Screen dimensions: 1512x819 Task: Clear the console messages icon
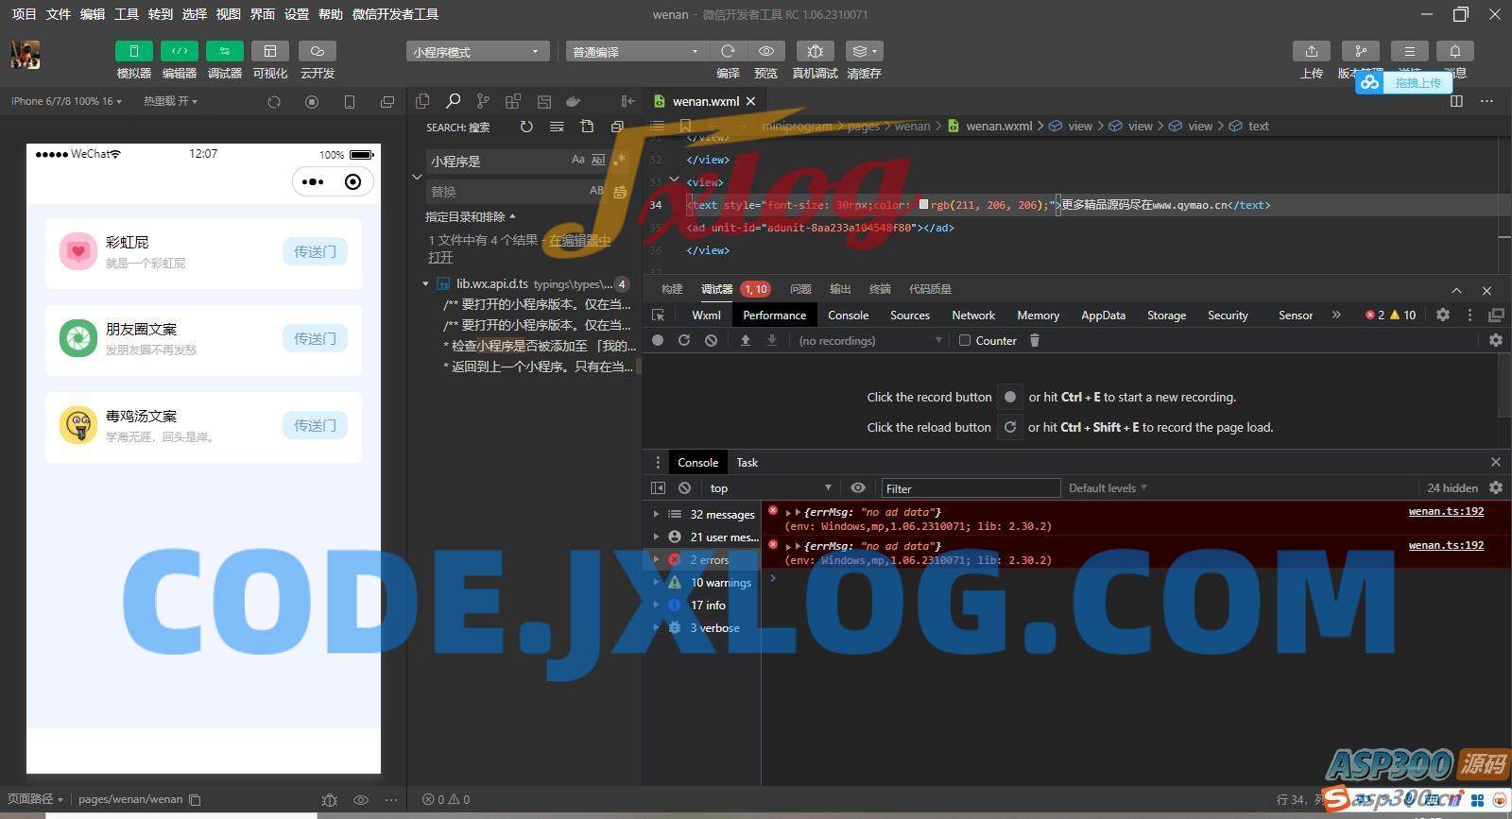[684, 488]
